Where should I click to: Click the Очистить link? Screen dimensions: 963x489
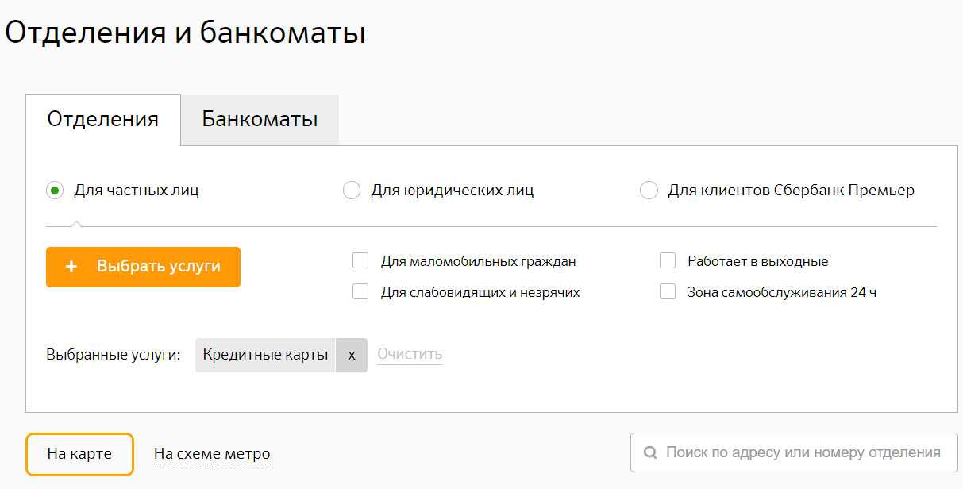coord(410,354)
